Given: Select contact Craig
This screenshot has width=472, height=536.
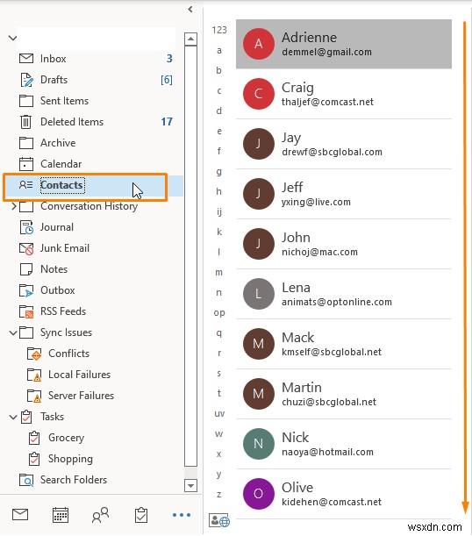Looking at the screenshot, I should point(344,94).
